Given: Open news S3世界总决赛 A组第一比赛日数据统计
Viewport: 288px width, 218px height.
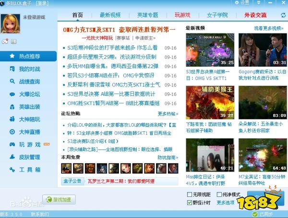Looking at the screenshot, I should 111,94.
